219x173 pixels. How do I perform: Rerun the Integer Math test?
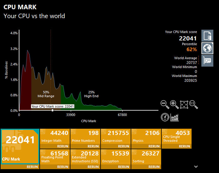pyautogui.click(x=63, y=146)
